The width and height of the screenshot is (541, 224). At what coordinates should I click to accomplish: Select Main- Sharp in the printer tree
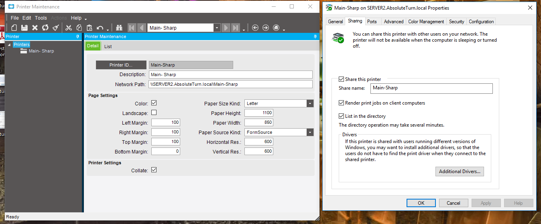[41, 51]
